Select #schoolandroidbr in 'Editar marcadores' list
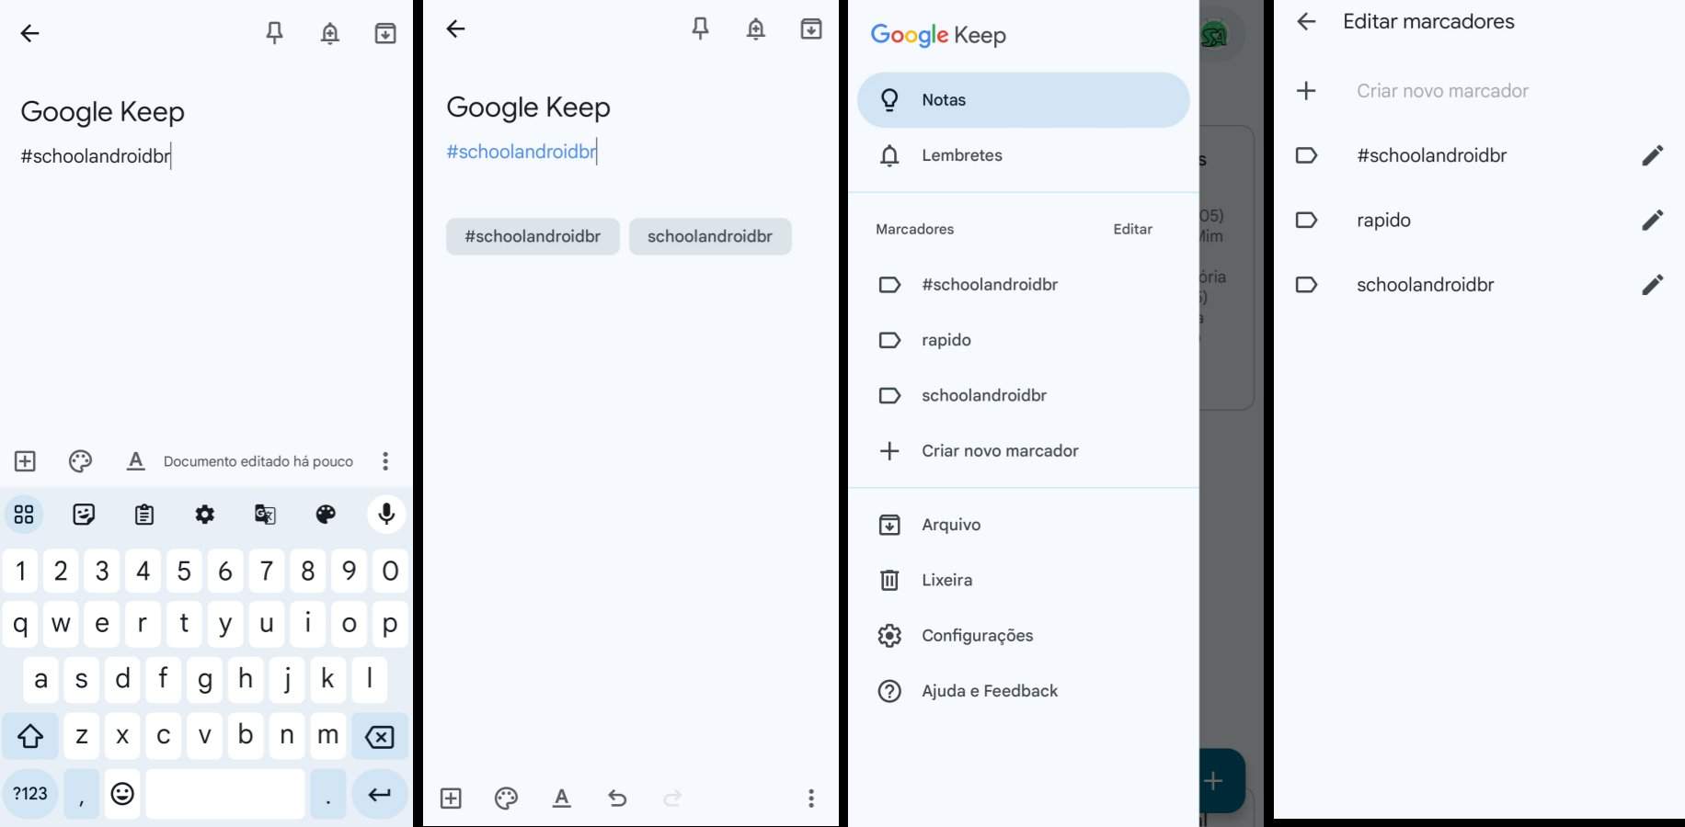1685x827 pixels. [1432, 155]
